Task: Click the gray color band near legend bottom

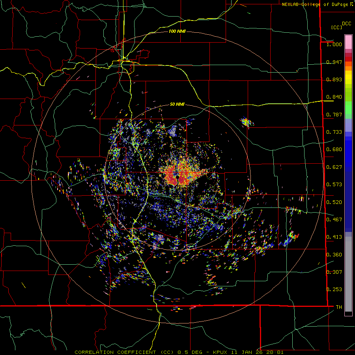Action: tap(348, 274)
